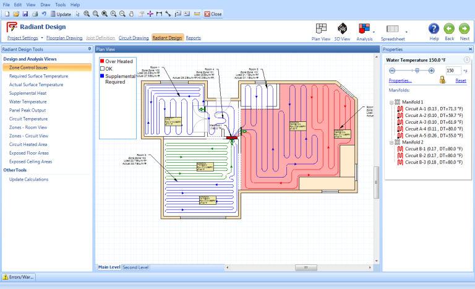Image resolution: width=475 pixels, height=289 pixels.
Task: Select Zone Control Issues view
Action: point(47,67)
